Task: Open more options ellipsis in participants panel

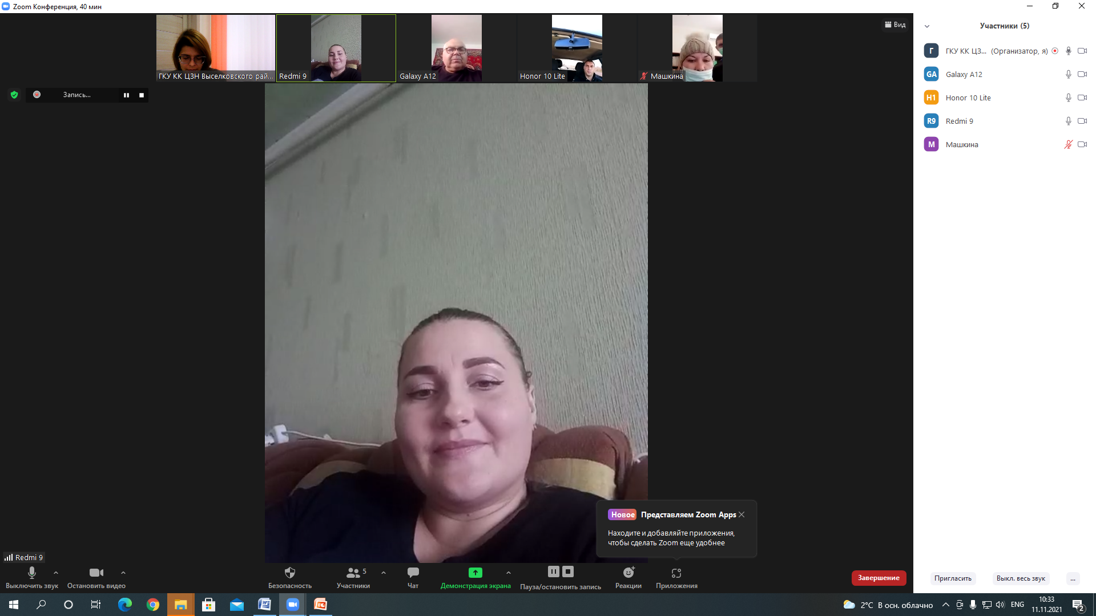Action: (x=1073, y=578)
